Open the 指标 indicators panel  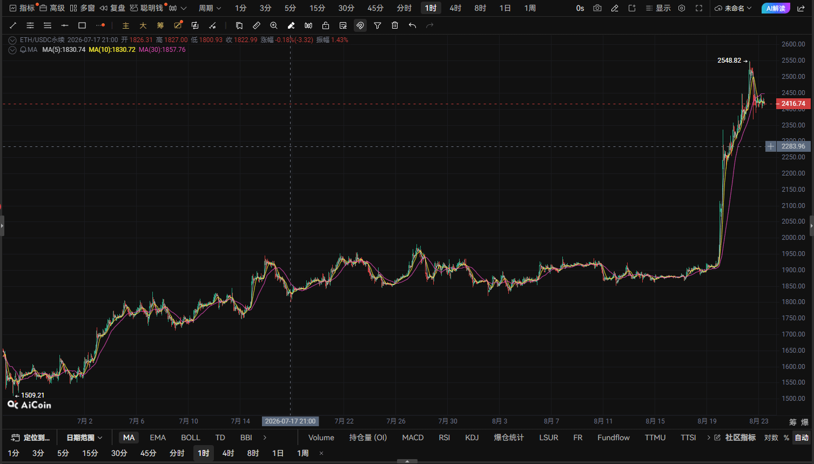[x=22, y=8]
